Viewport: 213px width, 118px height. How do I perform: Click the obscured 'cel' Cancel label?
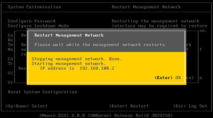coord(190,78)
